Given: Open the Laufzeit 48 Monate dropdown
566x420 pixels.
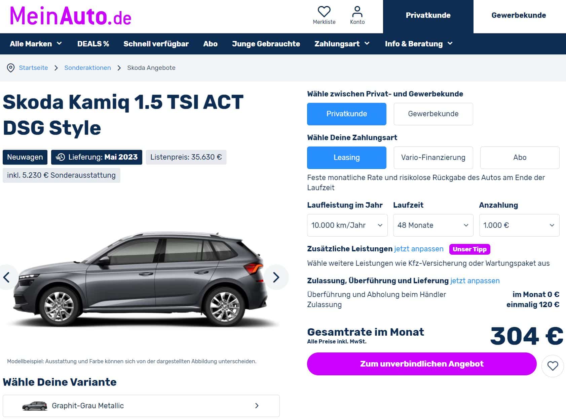Looking at the screenshot, I should [x=433, y=225].
